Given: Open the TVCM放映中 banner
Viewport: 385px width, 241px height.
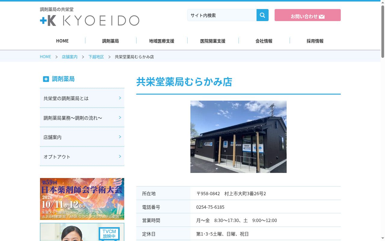Looking at the screenshot, I should [x=82, y=232].
